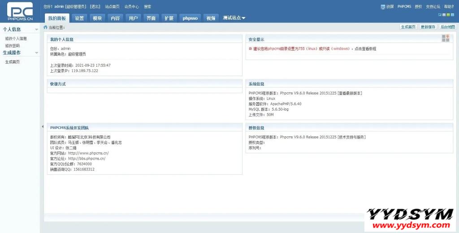Open 修改密码 in the sidebar
This screenshot has height=233, width=459.
click(12, 46)
